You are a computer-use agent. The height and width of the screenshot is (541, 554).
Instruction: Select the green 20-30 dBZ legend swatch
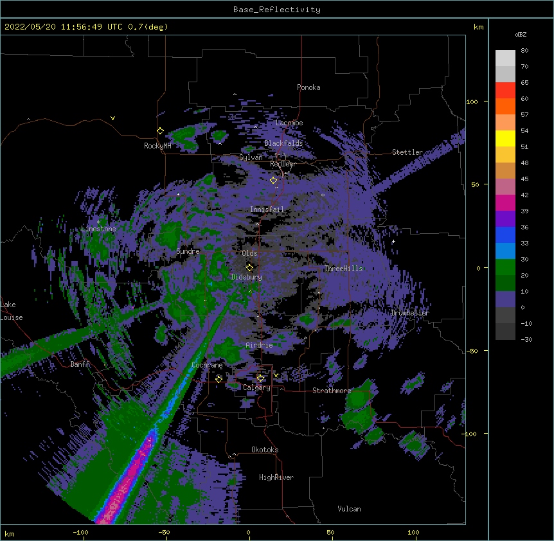[505, 267]
